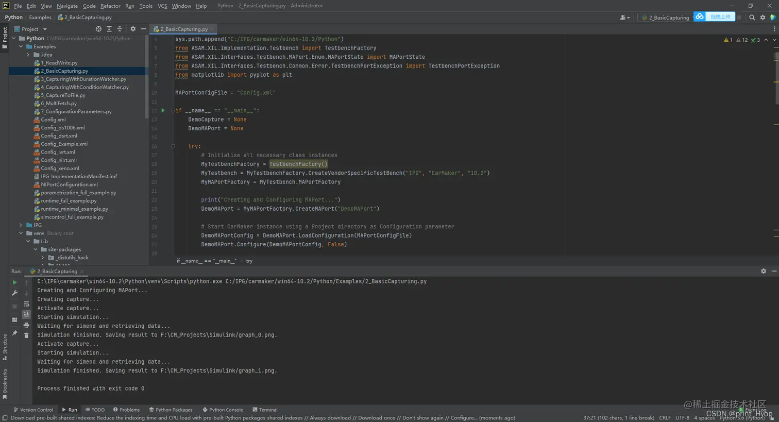Image resolution: width=779 pixels, height=422 pixels.
Task: Open the Tools menu
Action: (146, 6)
